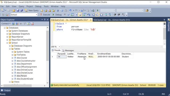Select Results to File icon
This screenshot has width=170, height=96.
(x=101, y=15)
